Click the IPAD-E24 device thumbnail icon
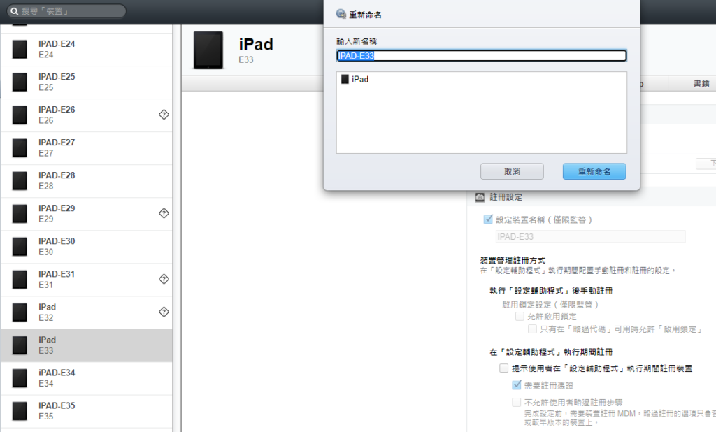The width and height of the screenshot is (716, 432). point(19,50)
